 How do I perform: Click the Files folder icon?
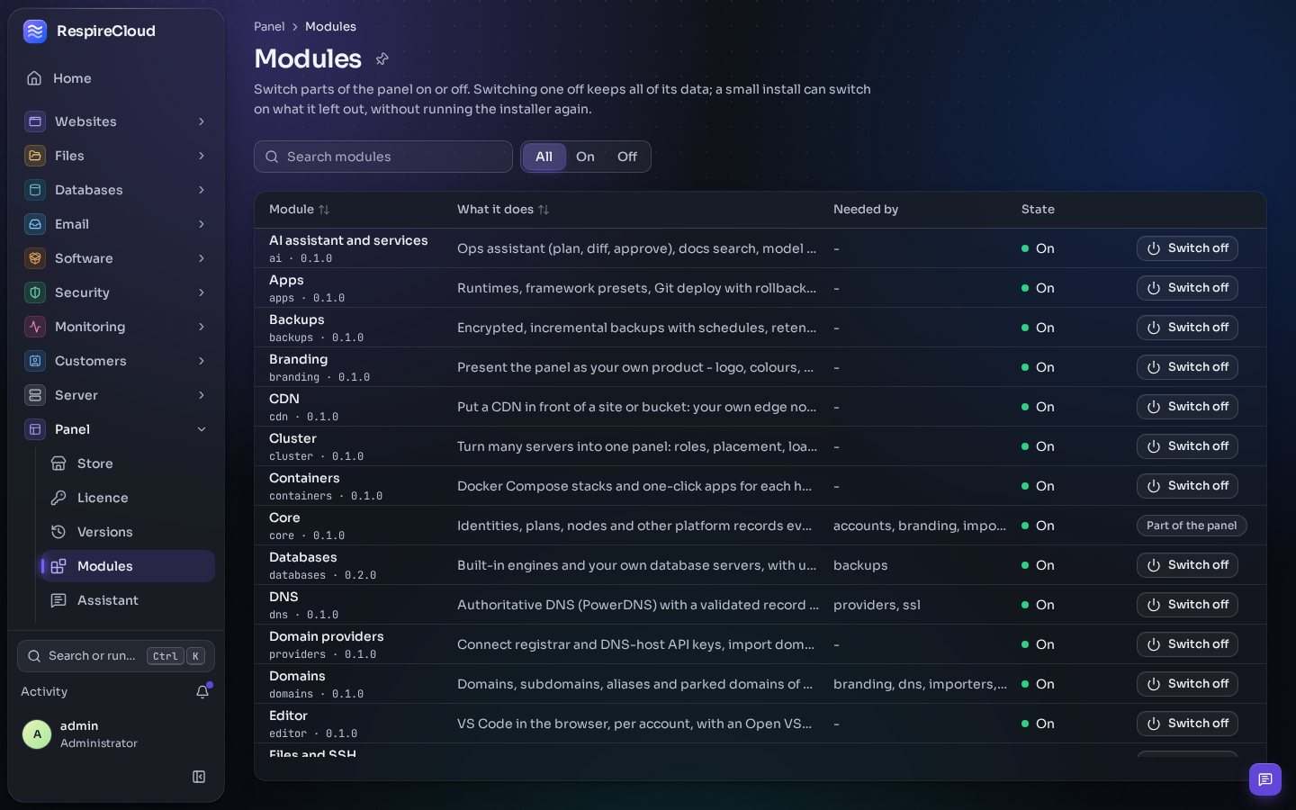point(35,156)
